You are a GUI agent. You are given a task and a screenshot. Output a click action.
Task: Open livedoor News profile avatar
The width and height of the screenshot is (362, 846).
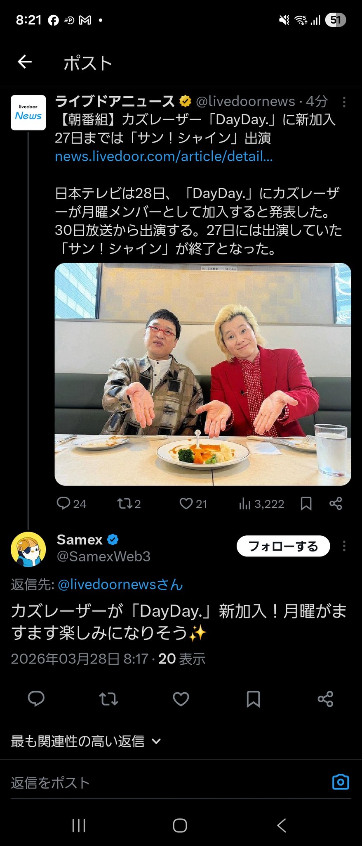tap(28, 112)
